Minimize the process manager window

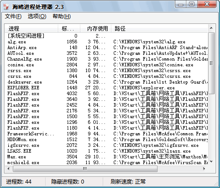click(181, 4)
